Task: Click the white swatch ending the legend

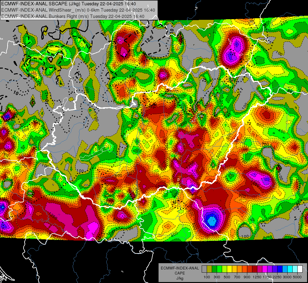Action: (x=300, y=269)
